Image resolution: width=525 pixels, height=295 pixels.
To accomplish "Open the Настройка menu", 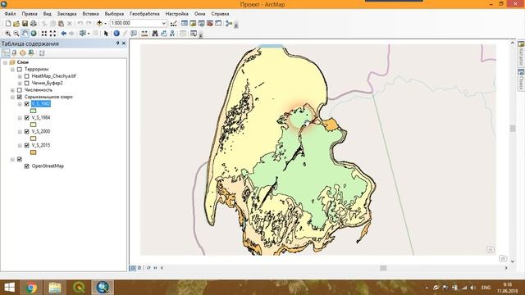I will pos(177,14).
